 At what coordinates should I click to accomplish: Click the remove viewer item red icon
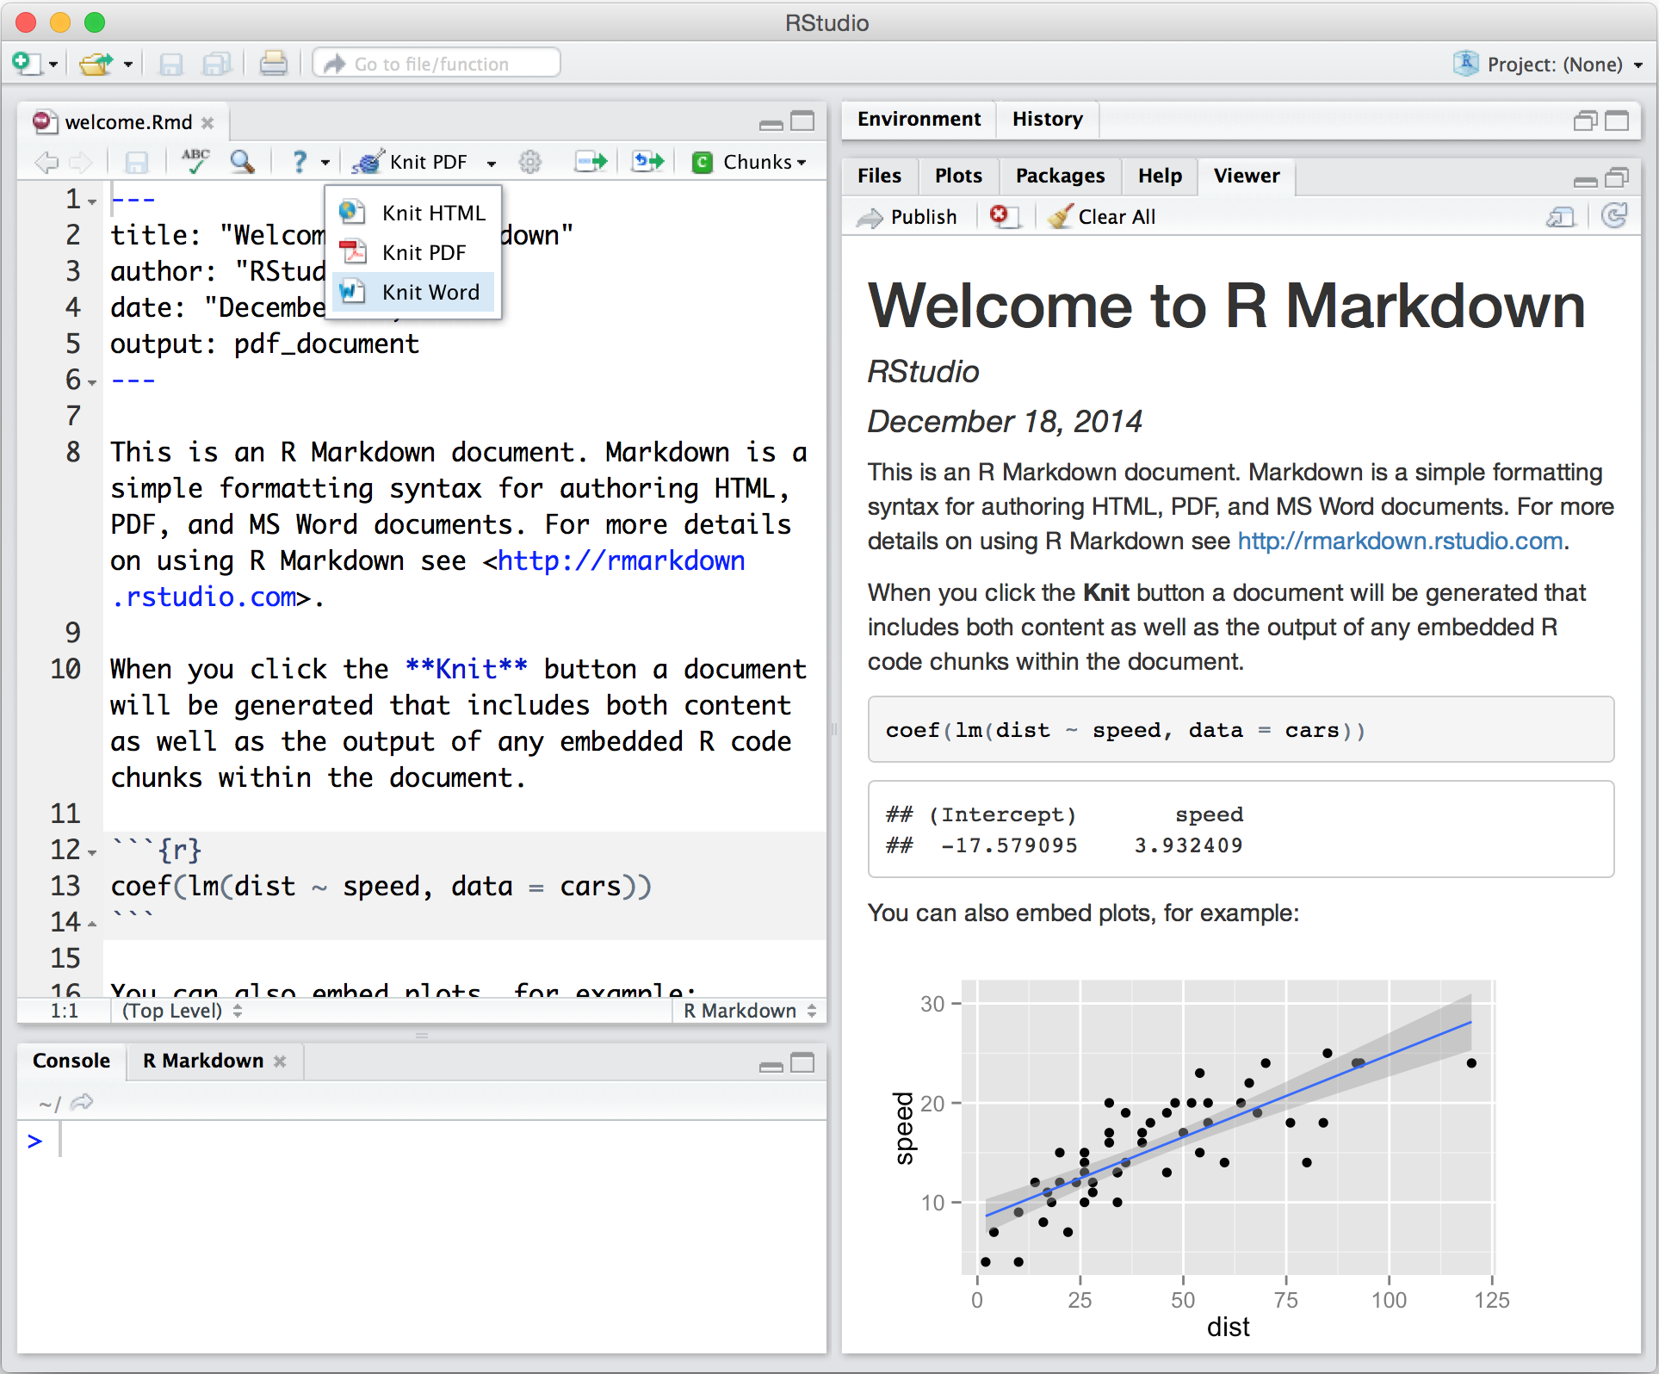1001,216
